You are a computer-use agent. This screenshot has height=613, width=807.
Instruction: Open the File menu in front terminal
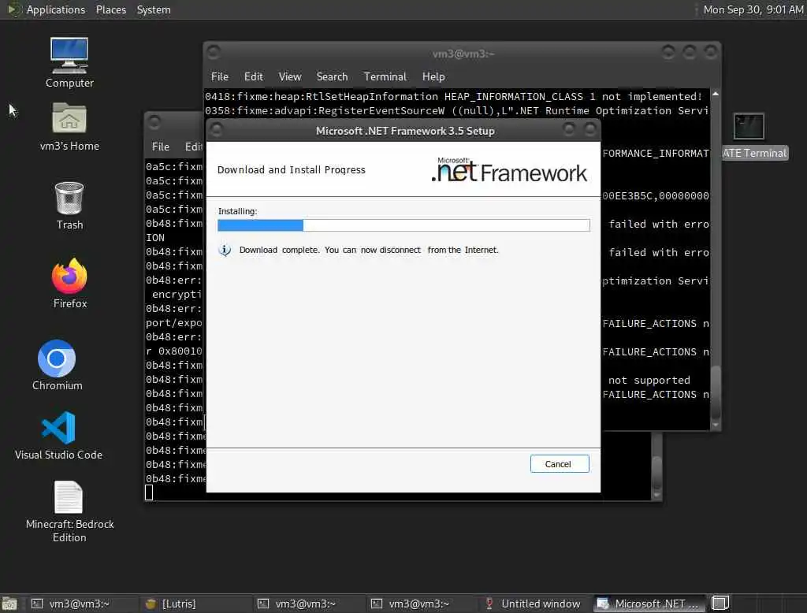coord(220,76)
